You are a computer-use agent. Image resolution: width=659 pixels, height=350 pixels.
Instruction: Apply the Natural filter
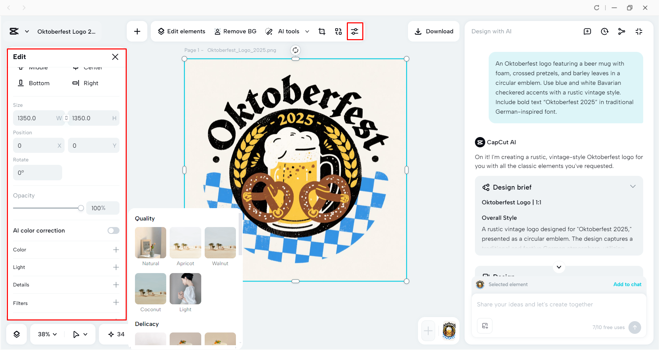[150, 243]
